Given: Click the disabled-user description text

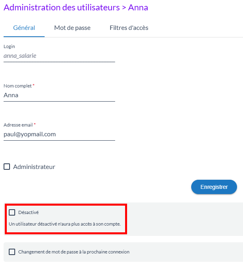Looking at the screenshot, I should pos(65,224).
